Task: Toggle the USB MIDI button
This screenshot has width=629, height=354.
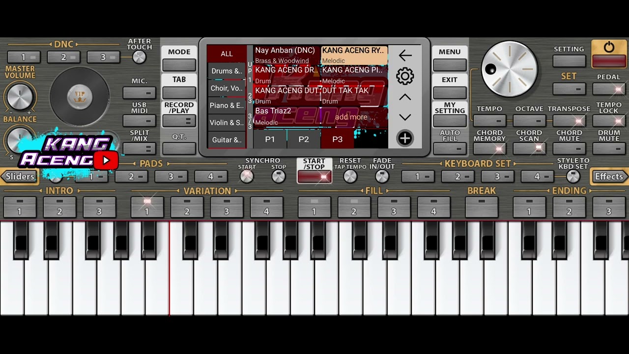Action: (140, 121)
